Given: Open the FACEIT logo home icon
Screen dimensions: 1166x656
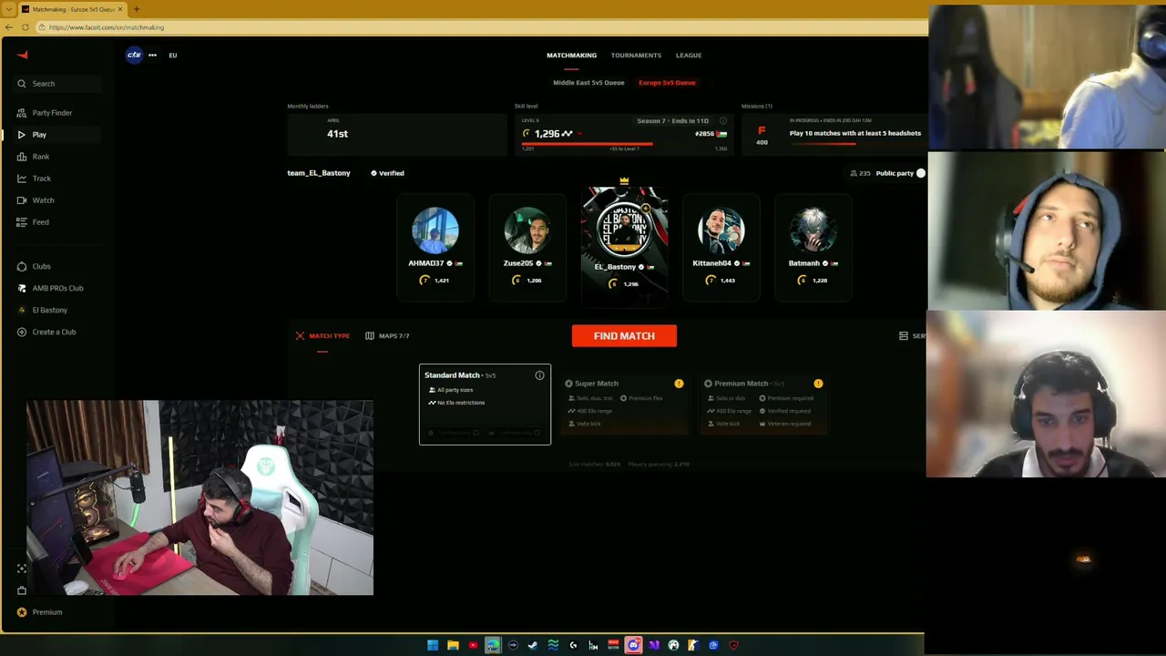Looking at the screenshot, I should click(22, 55).
